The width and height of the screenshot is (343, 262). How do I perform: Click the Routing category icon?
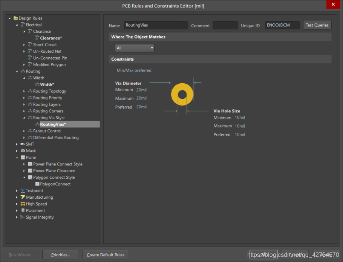23,71
